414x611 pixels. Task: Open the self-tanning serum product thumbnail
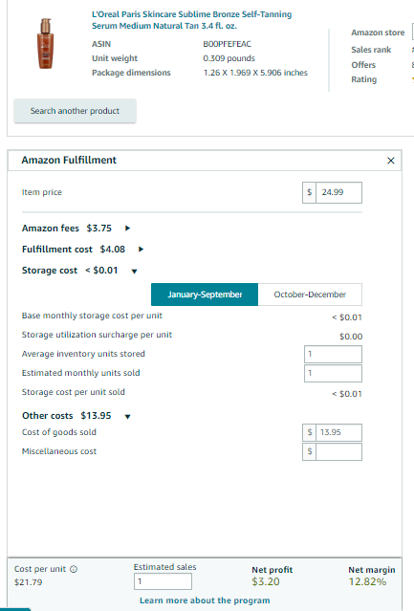tap(45, 44)
